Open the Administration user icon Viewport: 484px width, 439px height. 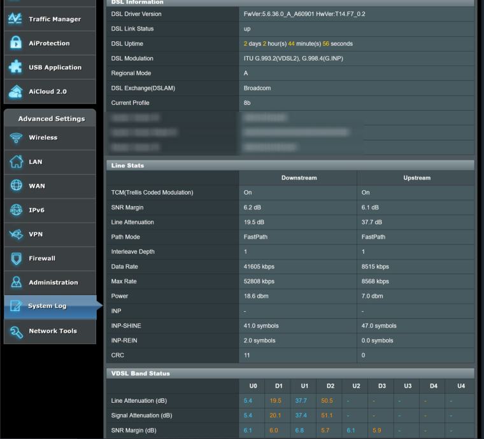click(15, 282)
